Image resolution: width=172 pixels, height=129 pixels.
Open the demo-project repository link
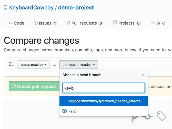(76, 8)
